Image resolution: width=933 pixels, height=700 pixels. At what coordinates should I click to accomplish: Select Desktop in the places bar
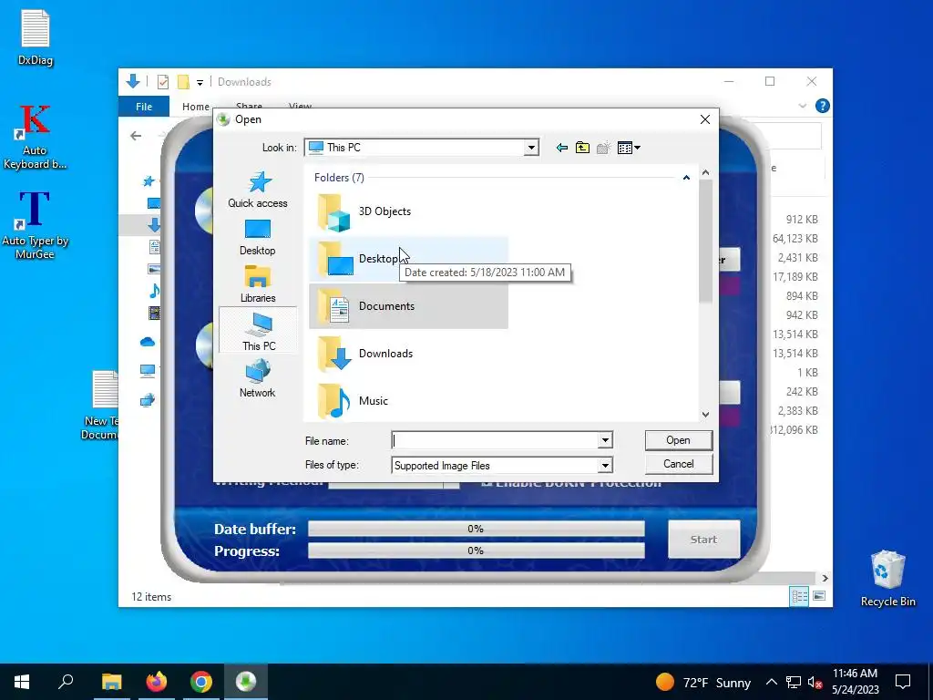click(x=258, y=238)
